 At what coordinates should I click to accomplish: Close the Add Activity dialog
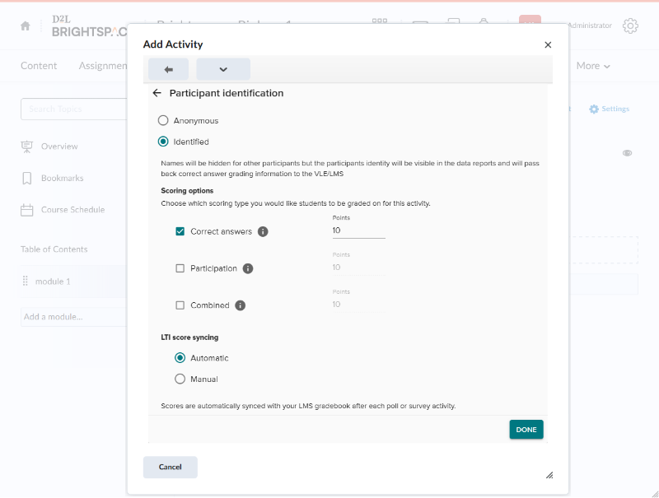548,44
